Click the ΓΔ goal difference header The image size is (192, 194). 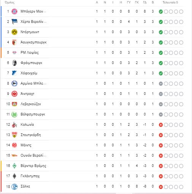click(145, 2)
